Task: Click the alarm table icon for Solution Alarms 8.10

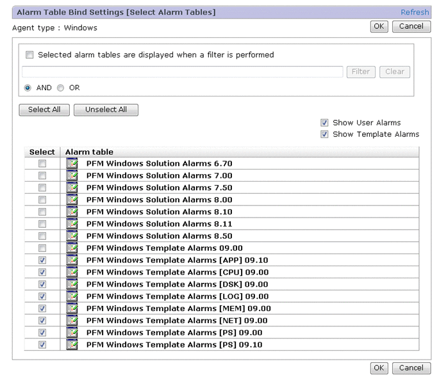Action: pos(72,212)
